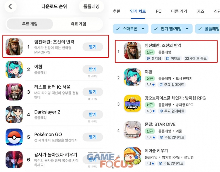Open 갓오브하이스쿨 체인지 app icon
This screenshot has width=220, height=172.
[x=132, y=103]
